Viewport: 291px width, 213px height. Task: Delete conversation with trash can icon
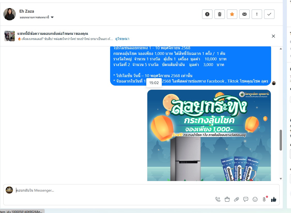(x=220, y=14)
